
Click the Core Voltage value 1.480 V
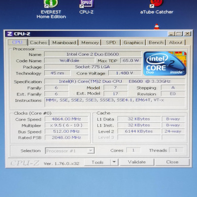pyautogui.click(x=125, y=73)
